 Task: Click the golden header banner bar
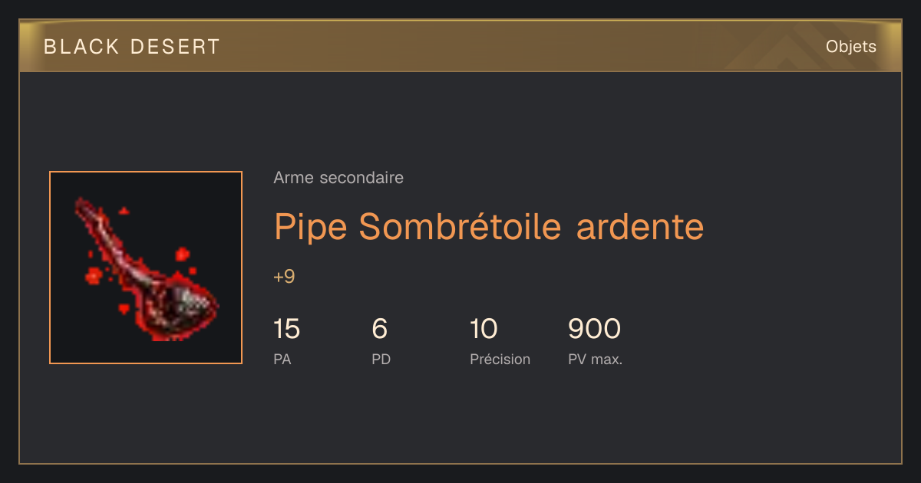tap(460, 46)
